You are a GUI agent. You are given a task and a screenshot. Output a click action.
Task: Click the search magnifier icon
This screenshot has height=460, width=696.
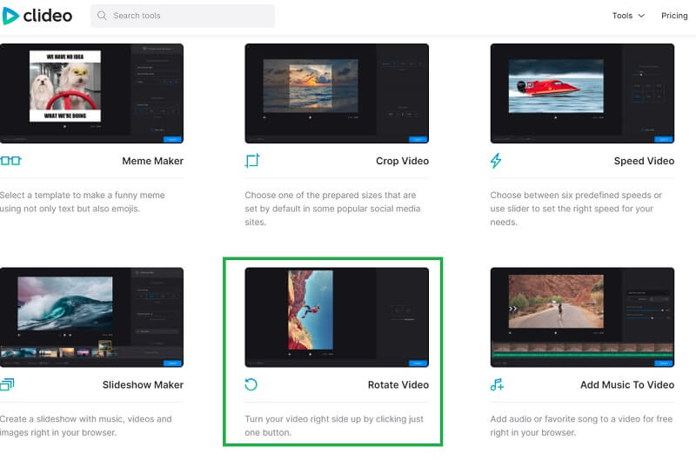click(104, 16)
